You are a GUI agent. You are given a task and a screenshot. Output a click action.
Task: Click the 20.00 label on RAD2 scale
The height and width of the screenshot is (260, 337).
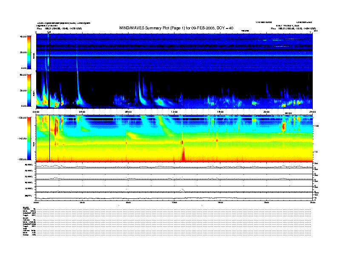(x=23, y=52)
